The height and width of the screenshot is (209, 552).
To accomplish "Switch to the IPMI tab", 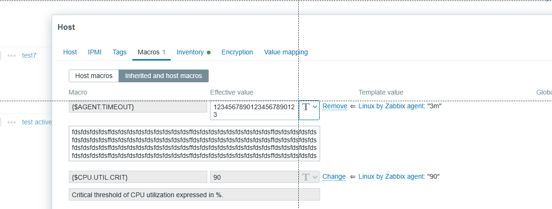I will (x=95, y=52).
